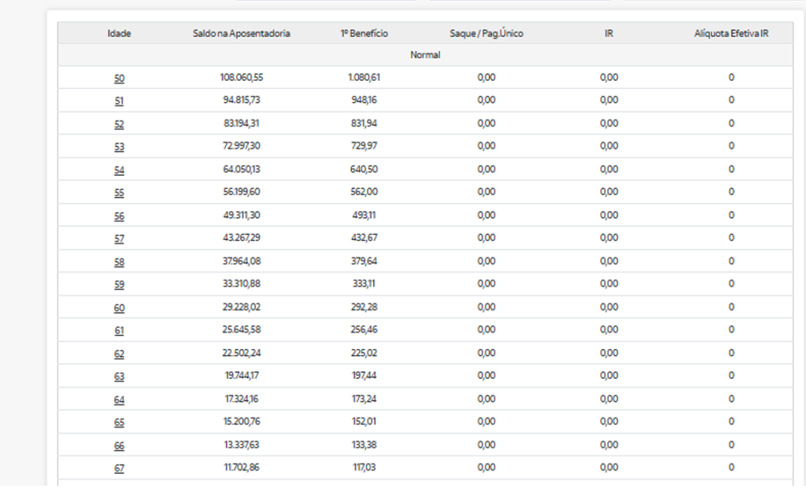
Task: Open the age 63 link
Action: (x=119, y=376)
